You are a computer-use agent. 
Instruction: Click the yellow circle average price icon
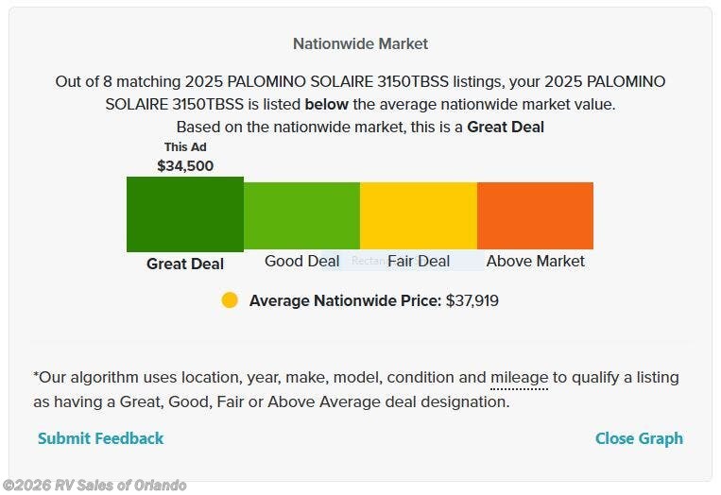click(230, 300)
